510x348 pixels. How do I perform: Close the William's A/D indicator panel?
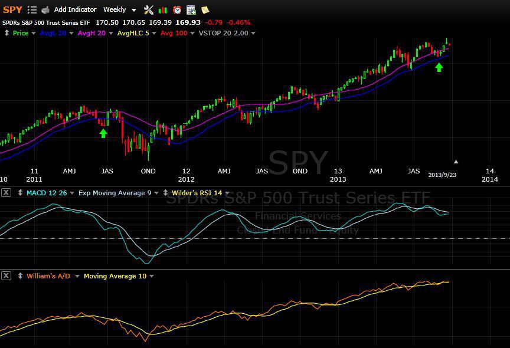[x=6, y=276]
